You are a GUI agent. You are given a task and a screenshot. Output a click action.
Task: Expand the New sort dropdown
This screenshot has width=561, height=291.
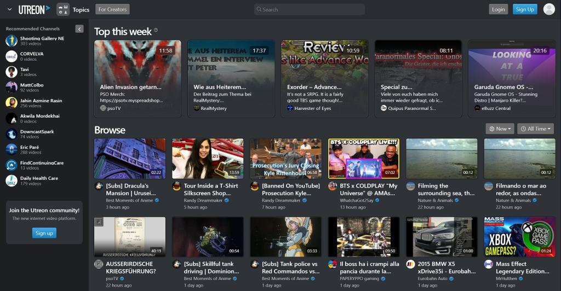(x=500, y=129)
